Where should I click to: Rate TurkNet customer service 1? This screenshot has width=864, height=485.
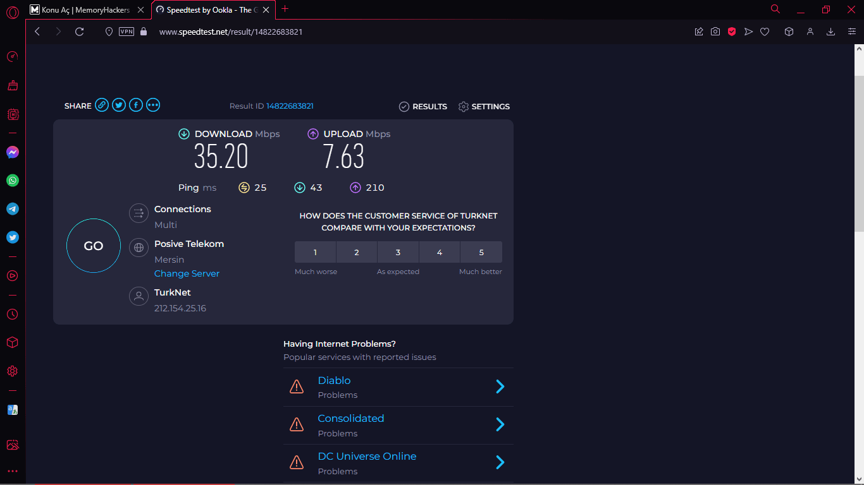[x=315, y=252]
